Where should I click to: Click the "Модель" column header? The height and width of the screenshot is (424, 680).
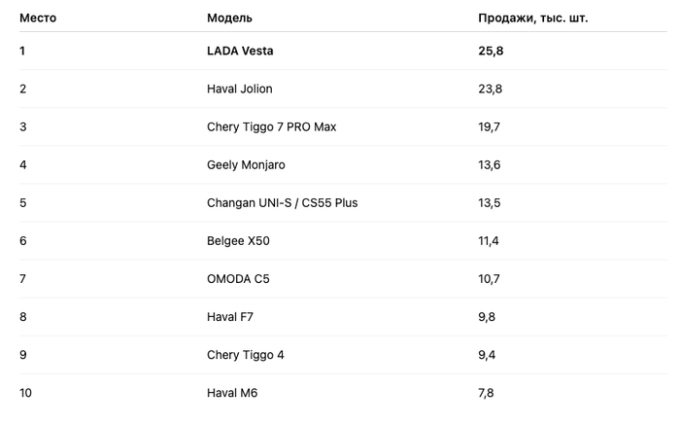point(229,18)
